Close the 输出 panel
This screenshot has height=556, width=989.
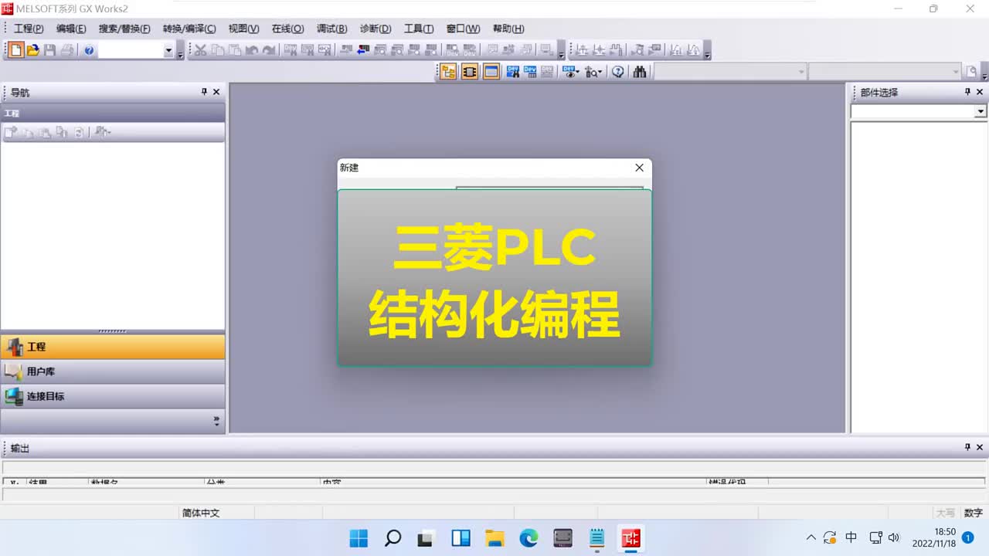980,447
